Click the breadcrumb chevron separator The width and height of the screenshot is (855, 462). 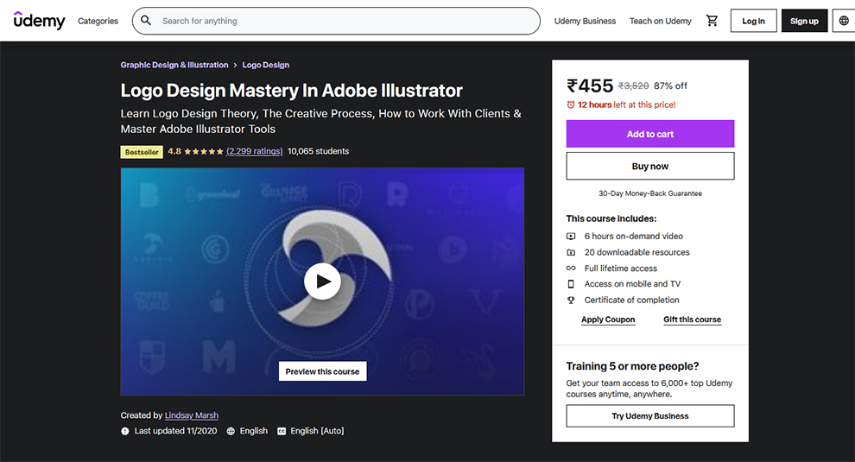click(x=235, y=65)
